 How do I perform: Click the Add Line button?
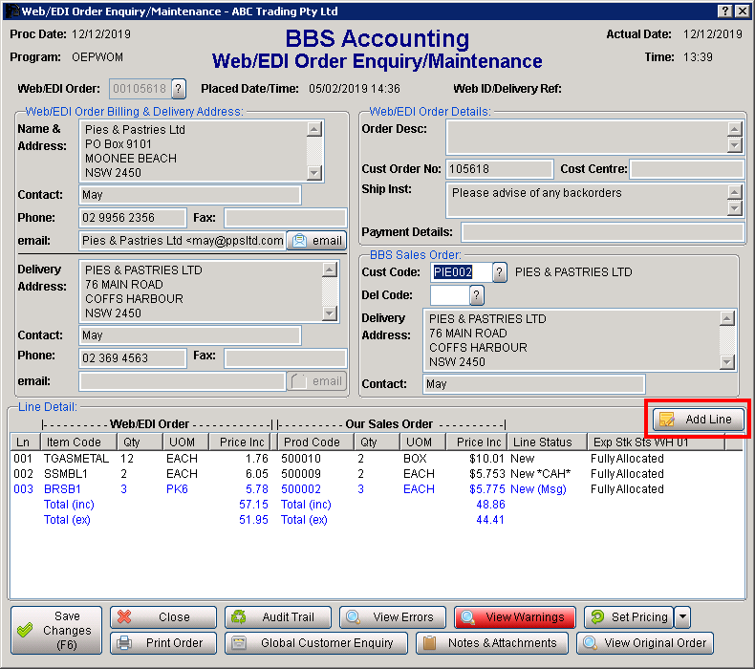click(698, 420)
